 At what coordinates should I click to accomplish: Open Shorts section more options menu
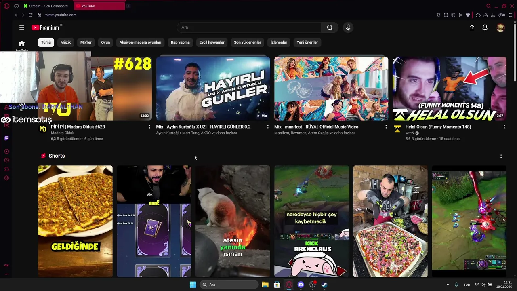pyautogui.click(x=501, y=156)
